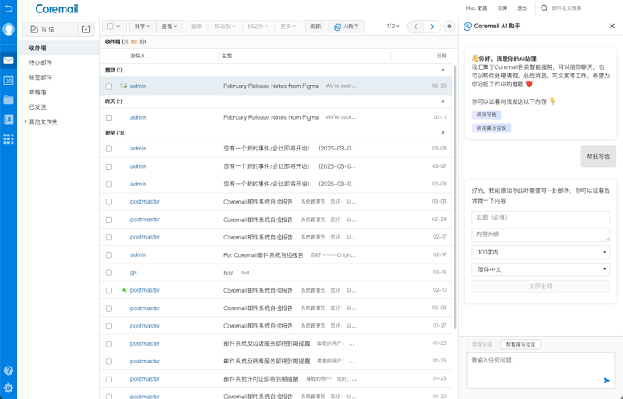Open the file folder icon in sidebar
This screenshot has width=623, height=399.
coord(8,100)
